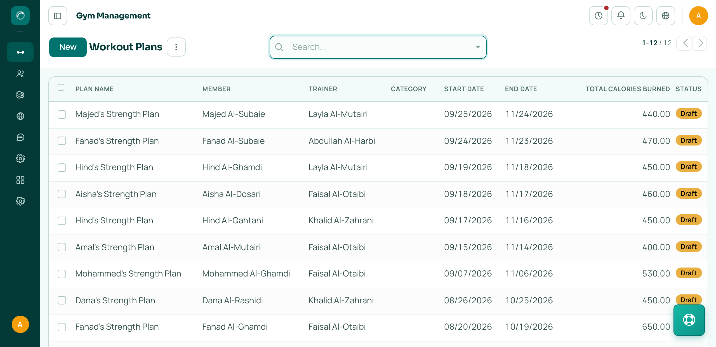Select all rows with header checkbox
Image resolution: width=716 pixels, height=347 pixels.
[61, 87]
